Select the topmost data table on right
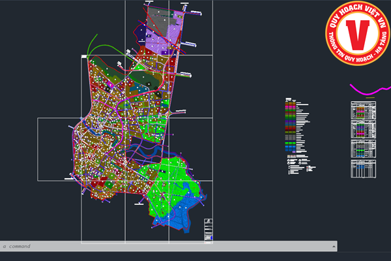 [x=363, y=109]
